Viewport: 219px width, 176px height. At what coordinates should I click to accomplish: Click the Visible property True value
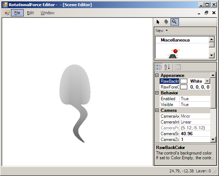coord(195,105)
